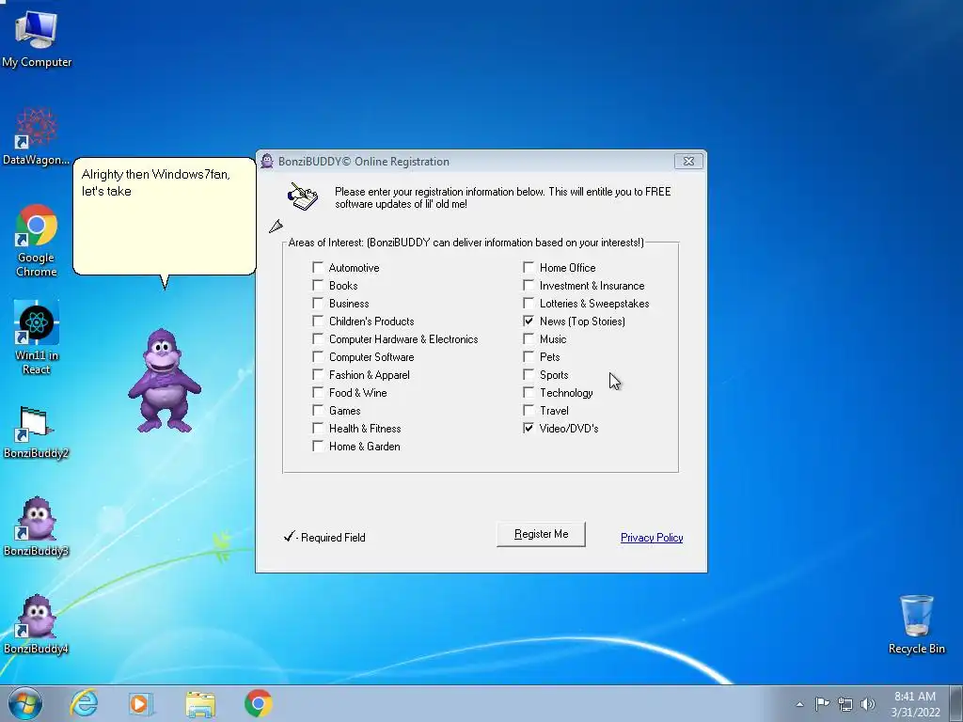Click the taskbar clock showing 8:41 AM
This screenshot has height=722, width=963.
click(x=915, y=704)
